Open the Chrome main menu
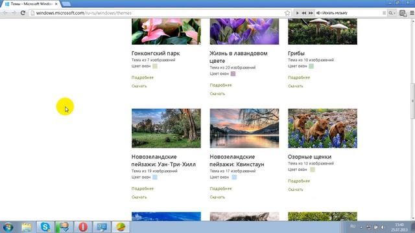Image resolution: width=415 pixels, height=233 pixels. tap(412, 13)
